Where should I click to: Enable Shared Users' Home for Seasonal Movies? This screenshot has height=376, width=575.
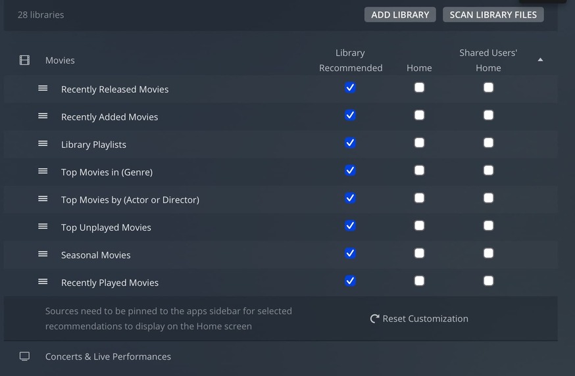[488, 253]
